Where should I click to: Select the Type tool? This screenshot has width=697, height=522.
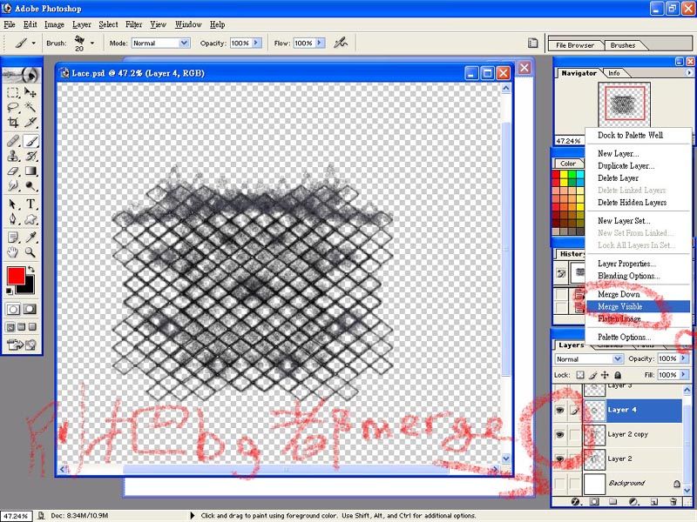[30, 204]
